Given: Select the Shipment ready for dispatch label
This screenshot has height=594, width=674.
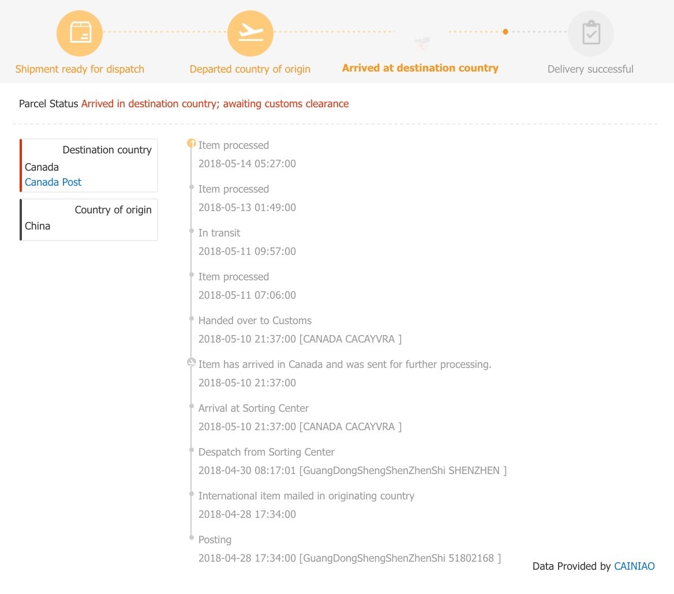Looking at the screenshot, I should tap(80, 69).
